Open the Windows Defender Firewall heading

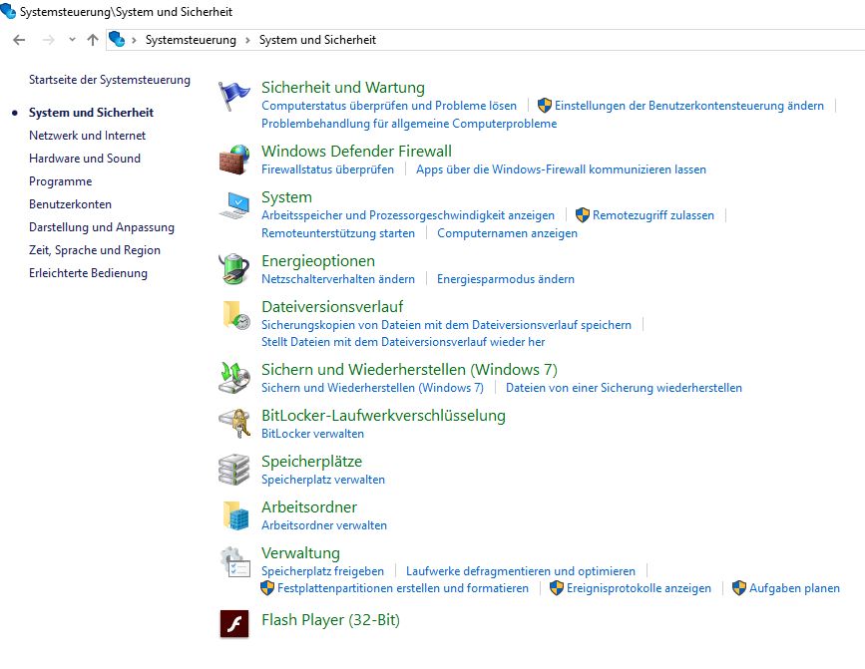tap(357, 151)
